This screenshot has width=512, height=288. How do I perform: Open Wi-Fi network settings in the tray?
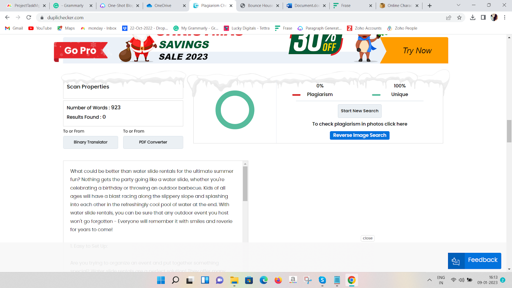453,280
